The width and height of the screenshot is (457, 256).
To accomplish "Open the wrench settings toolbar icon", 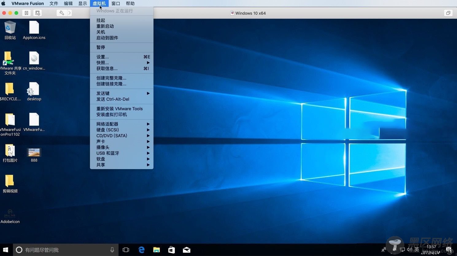I will [61, 13].
